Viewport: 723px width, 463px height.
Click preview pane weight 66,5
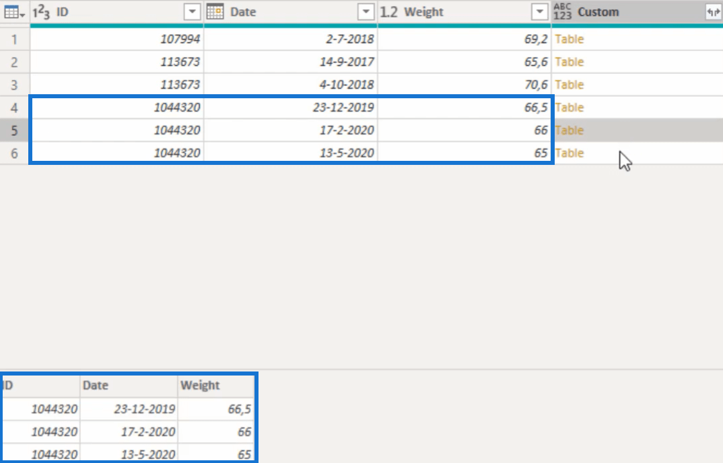coord(216,409)
